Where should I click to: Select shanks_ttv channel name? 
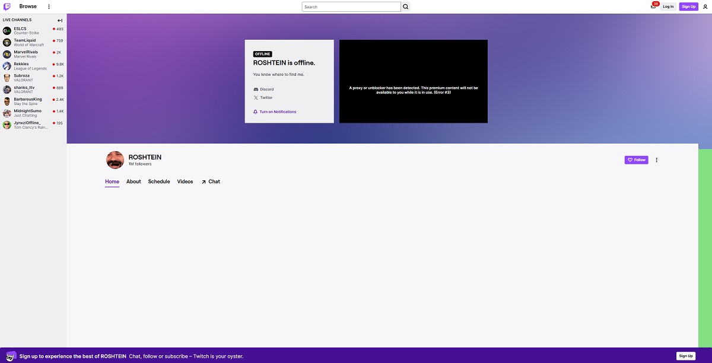click(x=24, y=87)
